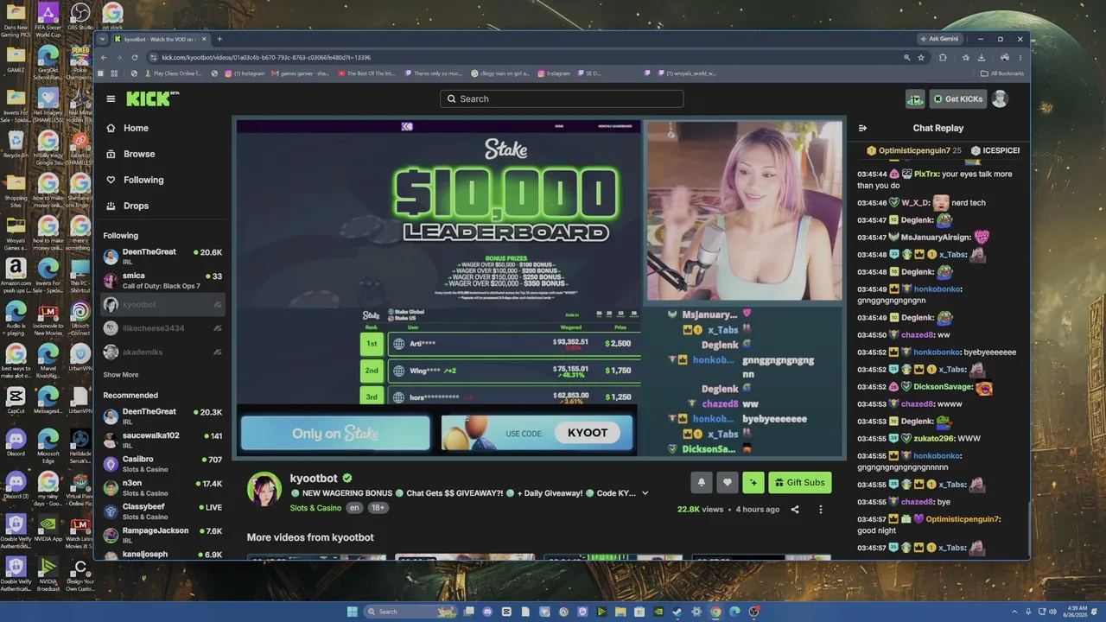Open smlca channel in Following list
Screen dimensions: 1106x622
pos(162,281)
